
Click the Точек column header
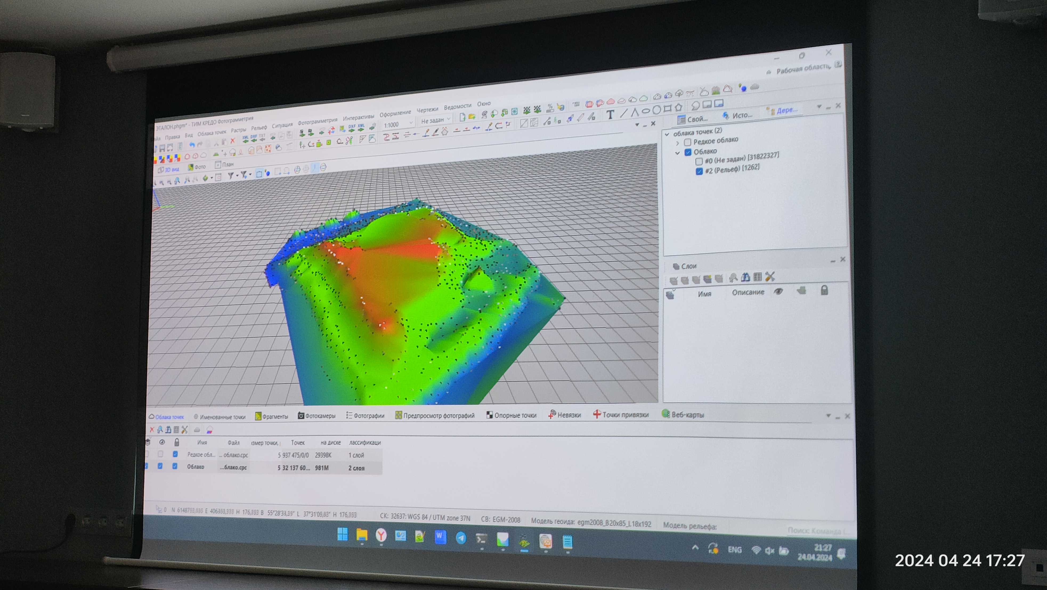[x=298, y=442]
